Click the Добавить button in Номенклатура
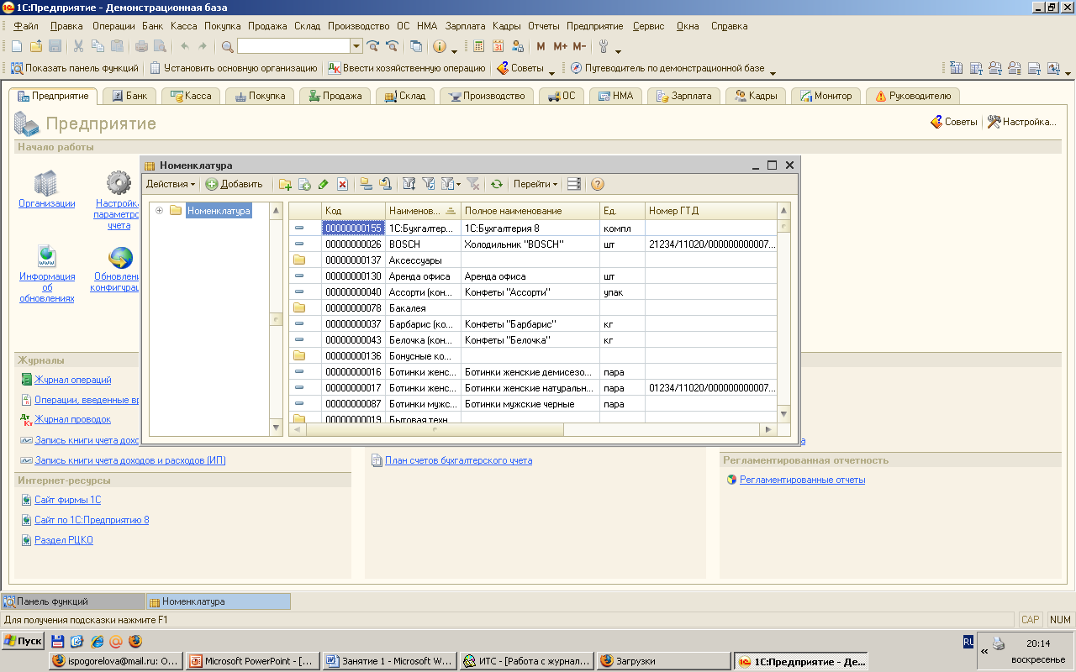The width and height of the screenshot is (1076, 672). (x=235, y=184)
